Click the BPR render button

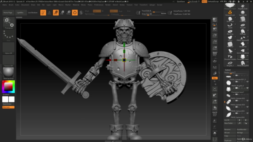pos(215,20)
